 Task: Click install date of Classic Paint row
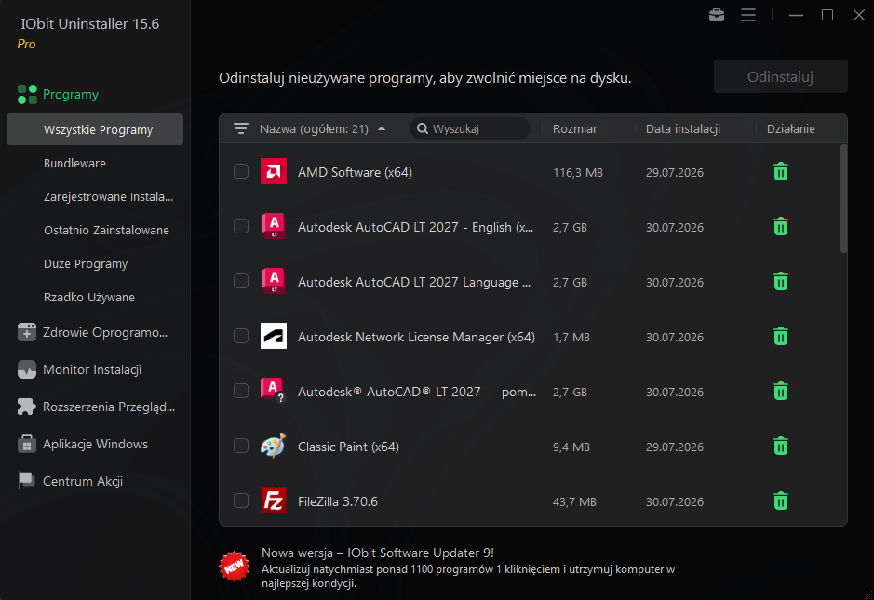675,447
